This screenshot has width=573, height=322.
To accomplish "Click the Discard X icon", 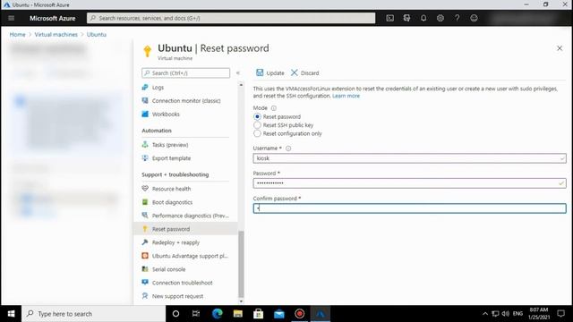I will coord(295,72).
